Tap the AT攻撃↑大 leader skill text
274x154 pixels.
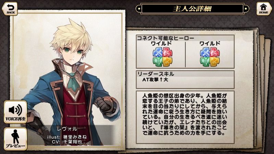coord(155,80)
